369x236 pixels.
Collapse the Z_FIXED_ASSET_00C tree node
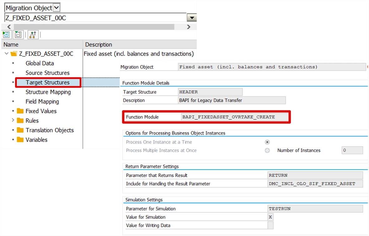click(7, 54)
